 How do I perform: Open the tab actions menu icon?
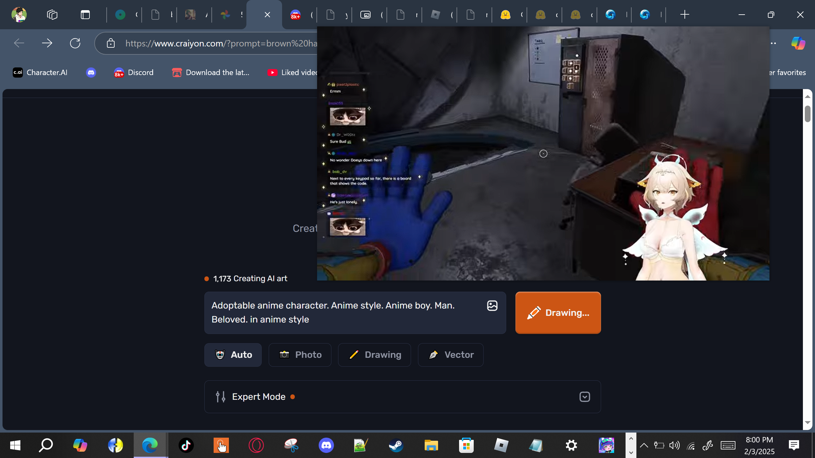(85, 15)
